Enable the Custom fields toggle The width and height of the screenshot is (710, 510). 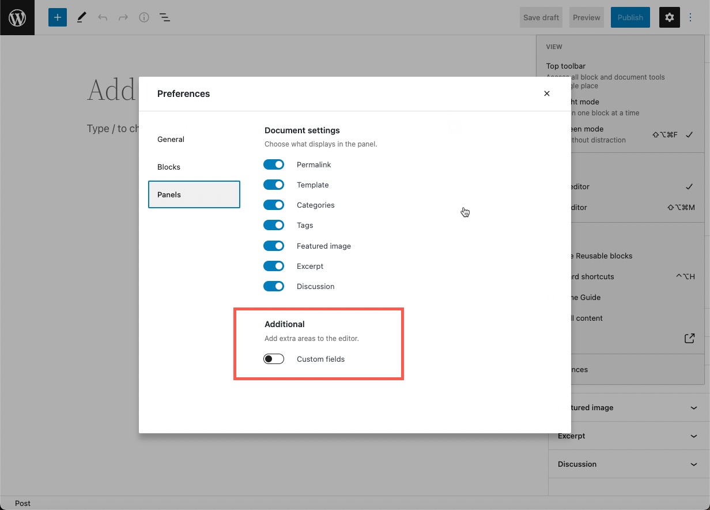[274, 359]
